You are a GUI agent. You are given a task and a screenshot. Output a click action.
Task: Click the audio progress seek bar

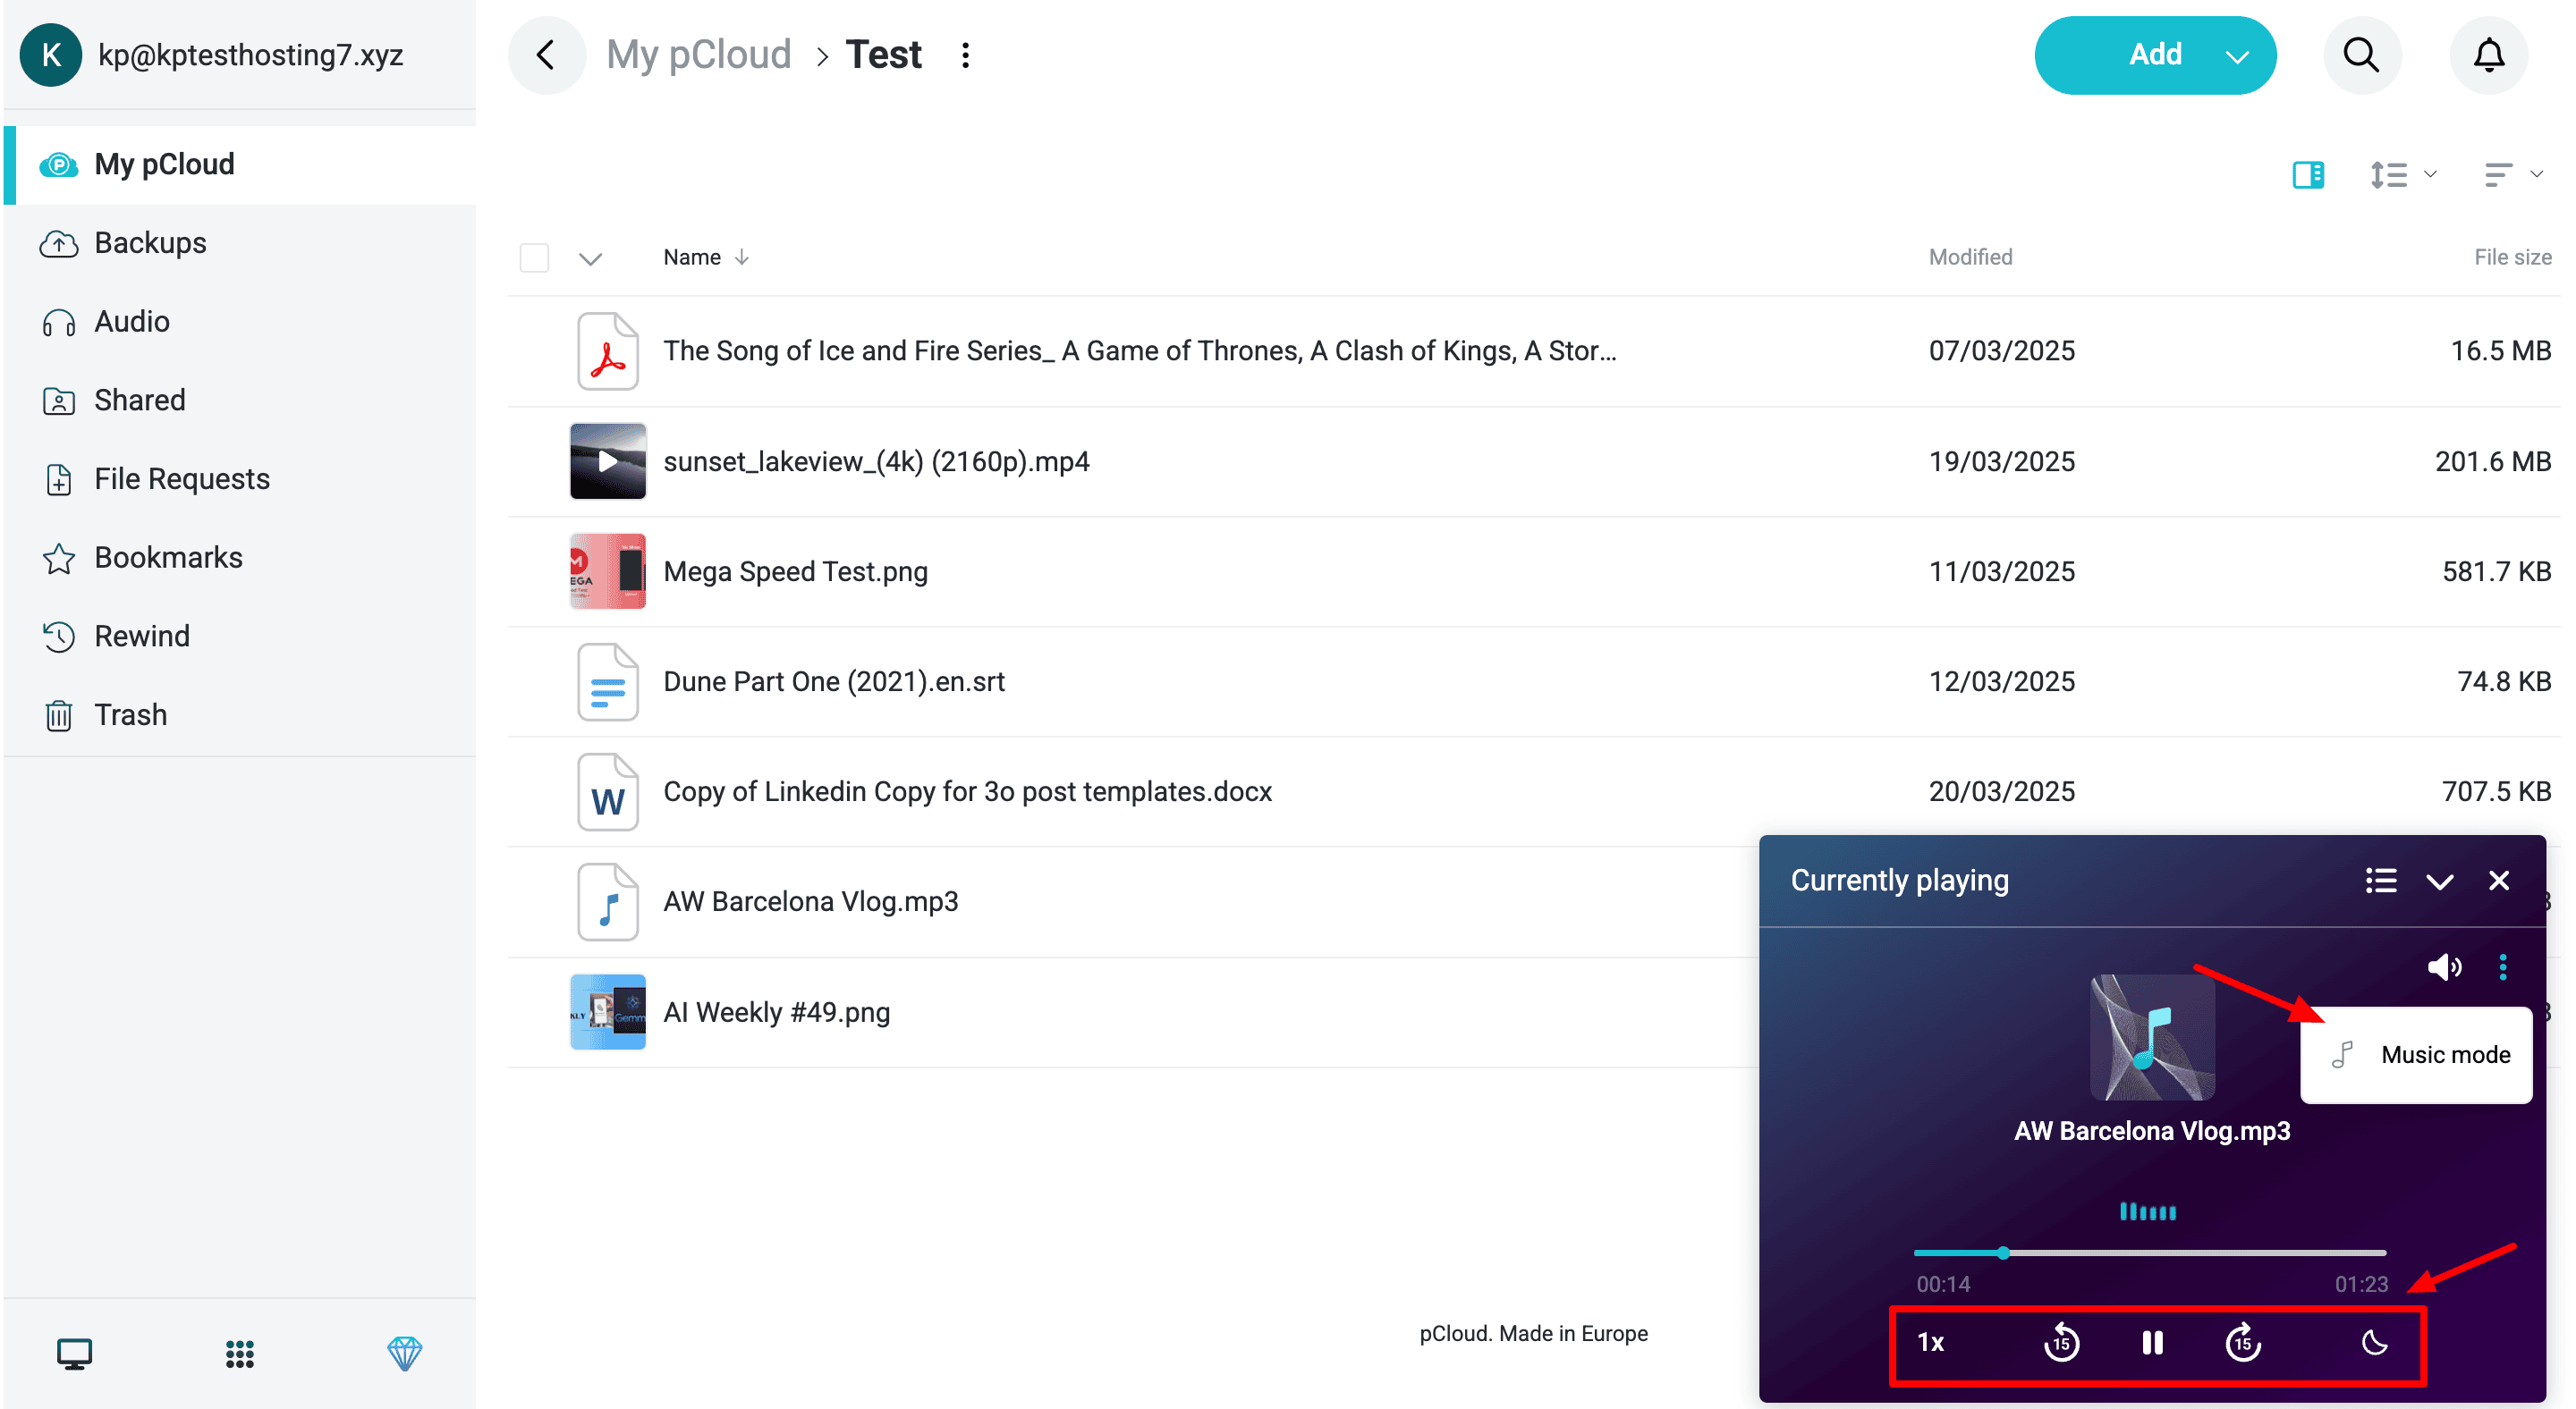2150,1253
